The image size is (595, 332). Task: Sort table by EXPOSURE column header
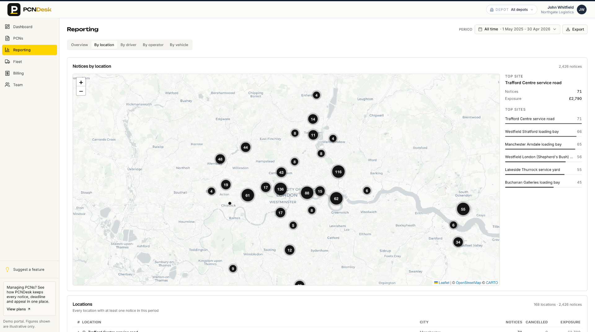pos(570,322)
